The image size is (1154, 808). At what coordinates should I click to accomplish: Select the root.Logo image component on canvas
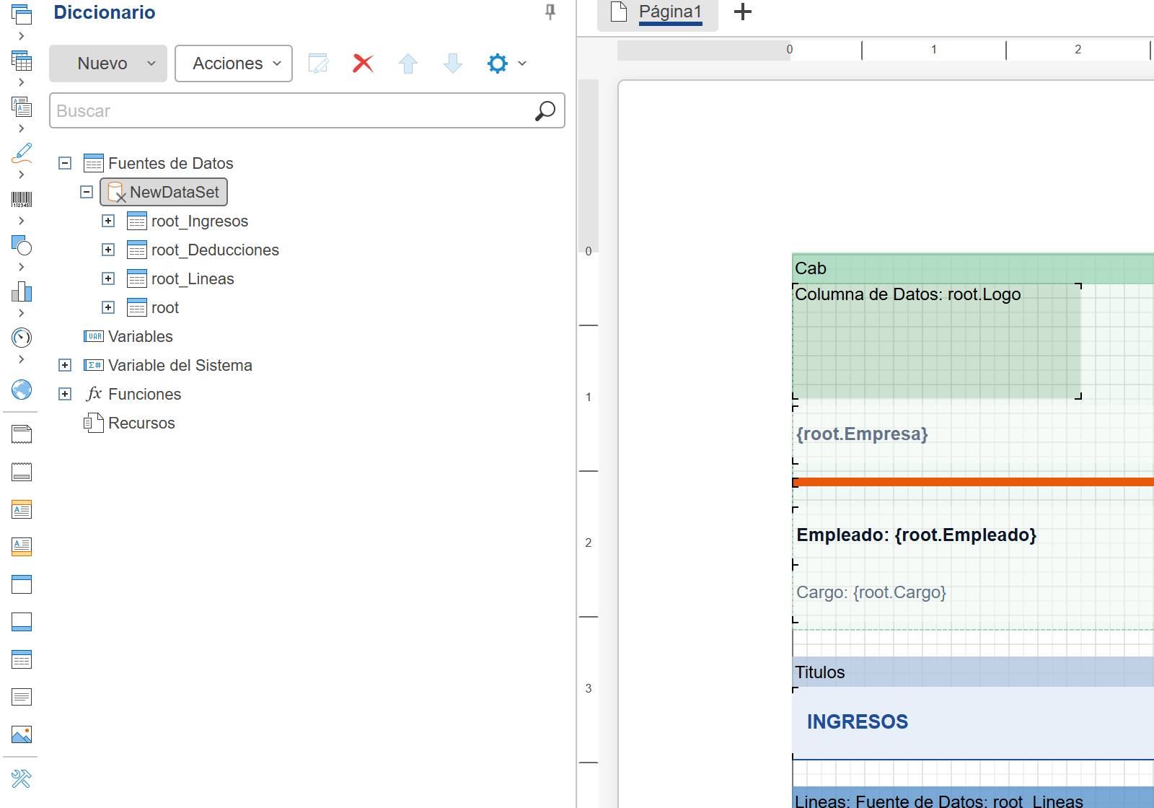coord(937,341)
